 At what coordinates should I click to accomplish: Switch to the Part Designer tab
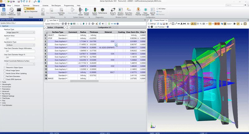56,5
